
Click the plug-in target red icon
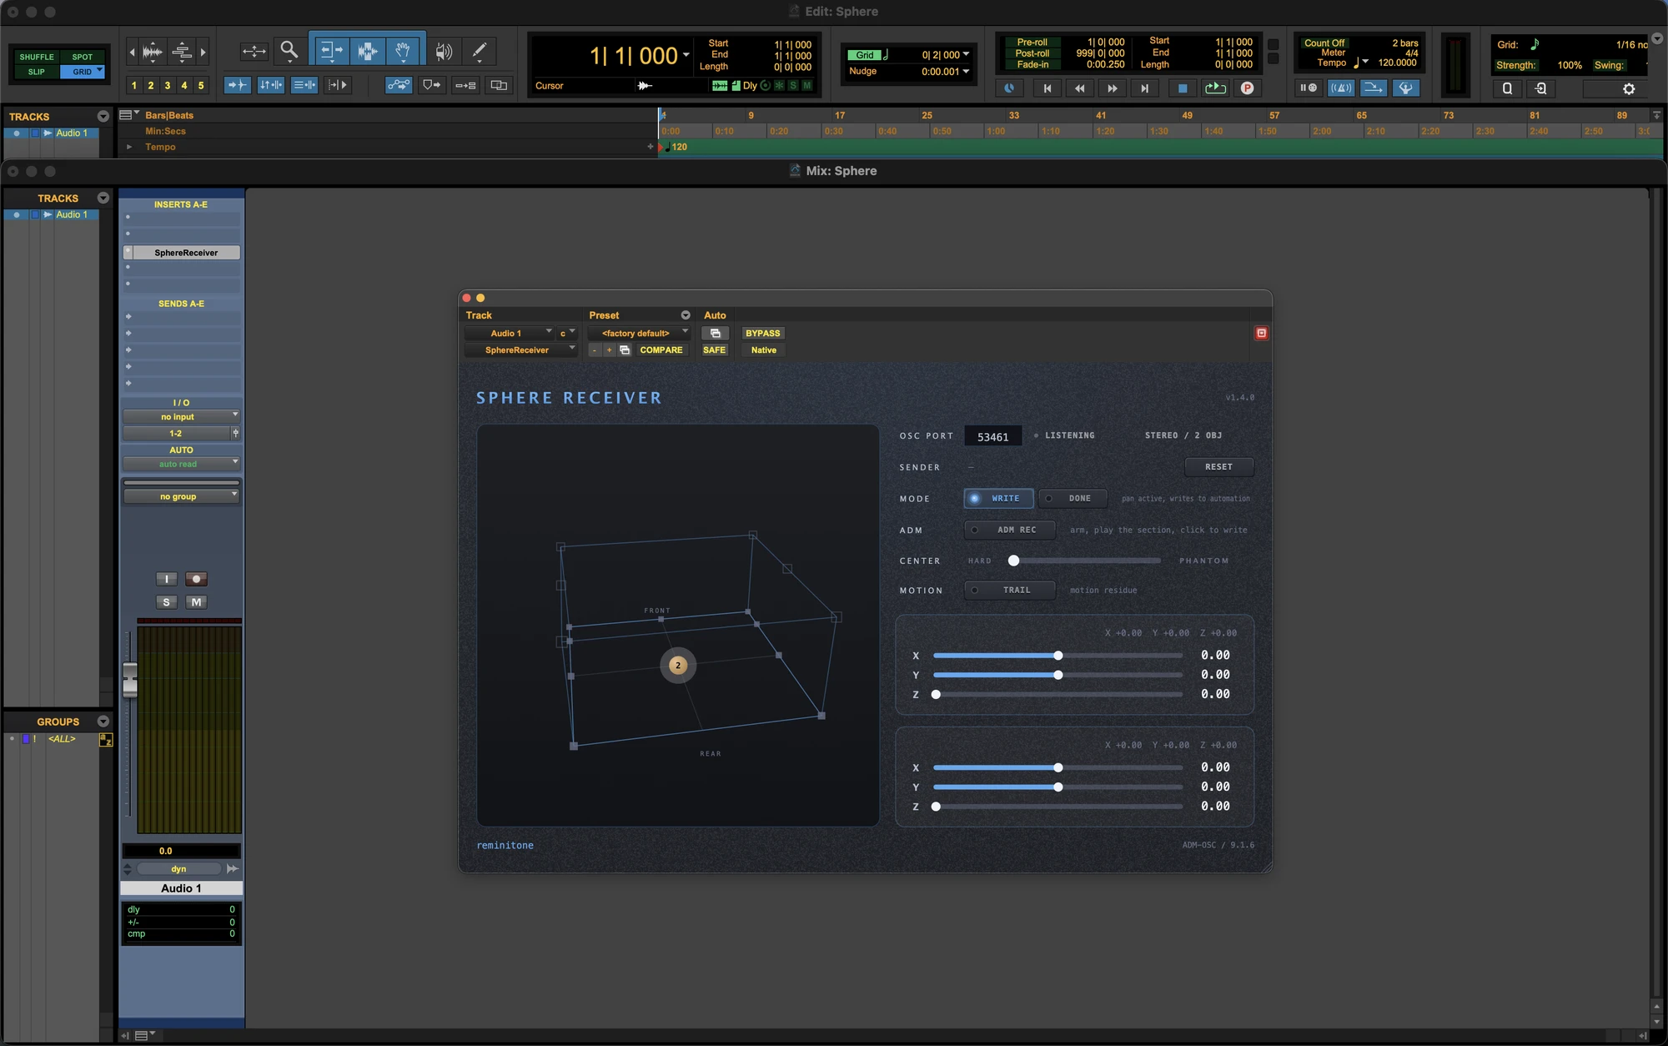1262,333
